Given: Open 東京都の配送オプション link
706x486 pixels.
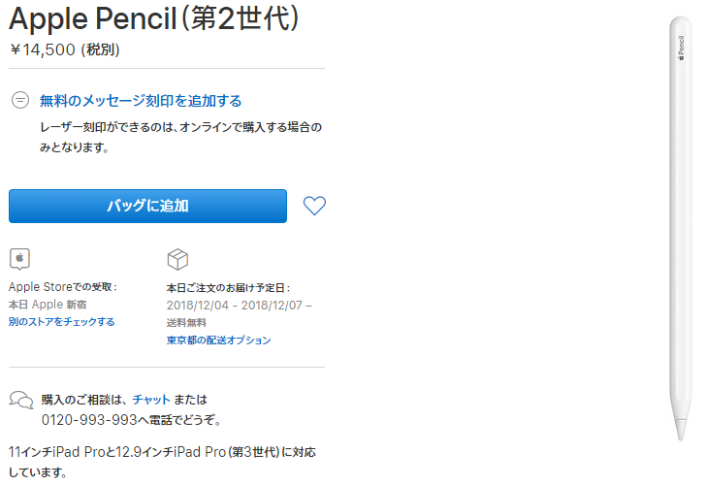Looking at the screenshot, I should (x=218, y=340).
